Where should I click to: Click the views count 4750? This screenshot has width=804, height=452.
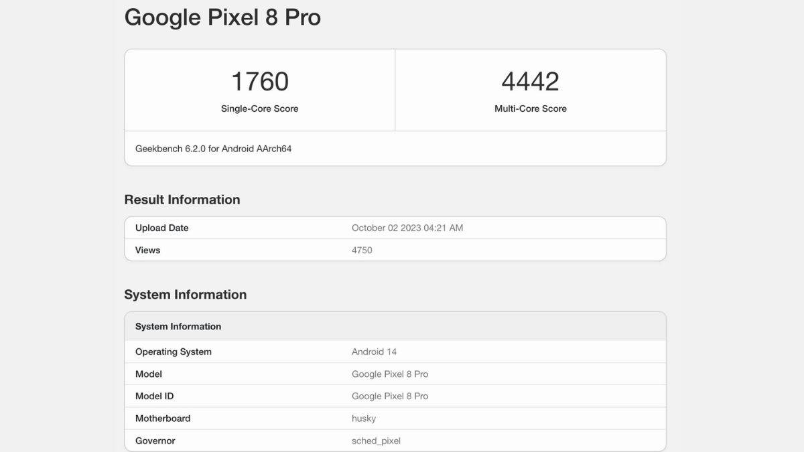(361, 250)
